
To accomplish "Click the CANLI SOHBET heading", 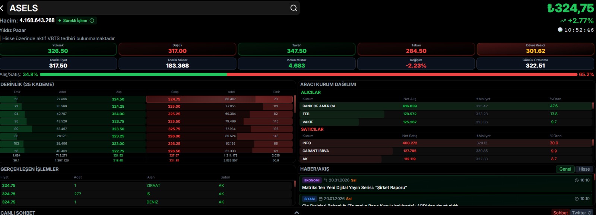I will [x=18, y=213].
